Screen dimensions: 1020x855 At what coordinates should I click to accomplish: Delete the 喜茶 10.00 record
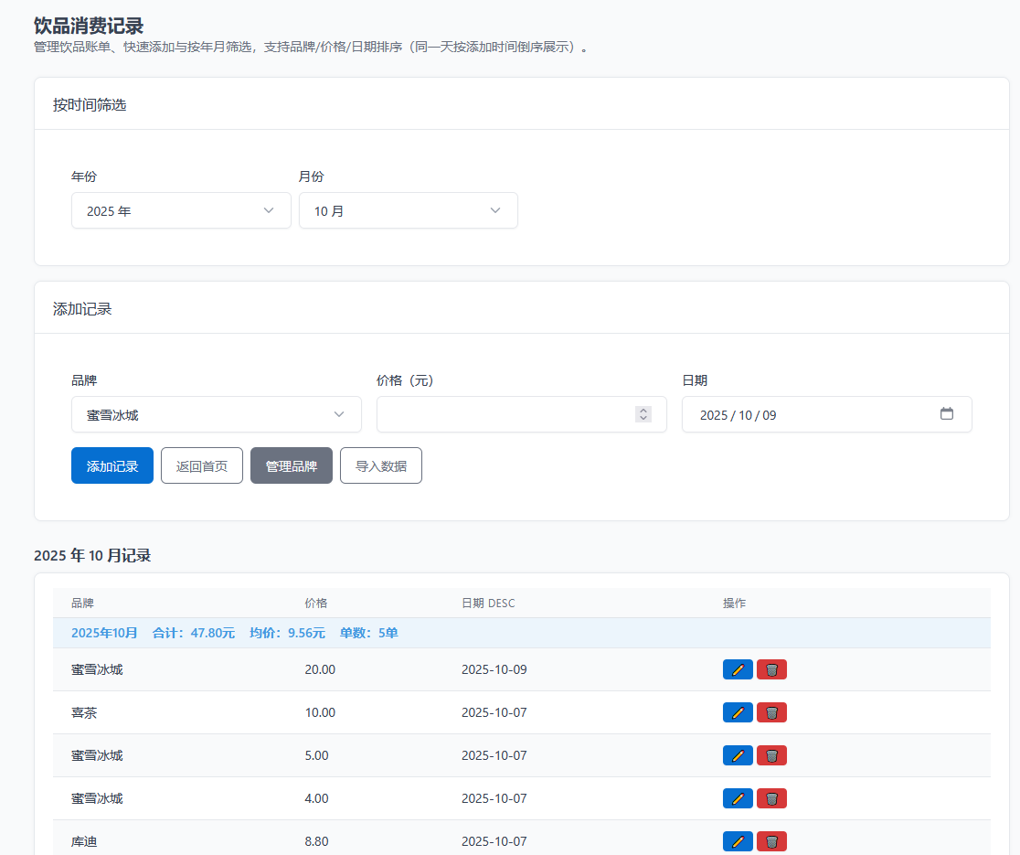click(771, 712)
